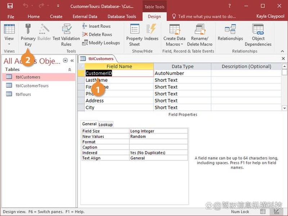The height and width of the screenshot is (216, 288).
Task: Click the Save icon in title bar
Action: pyautogui.click(x=10, y=6)
